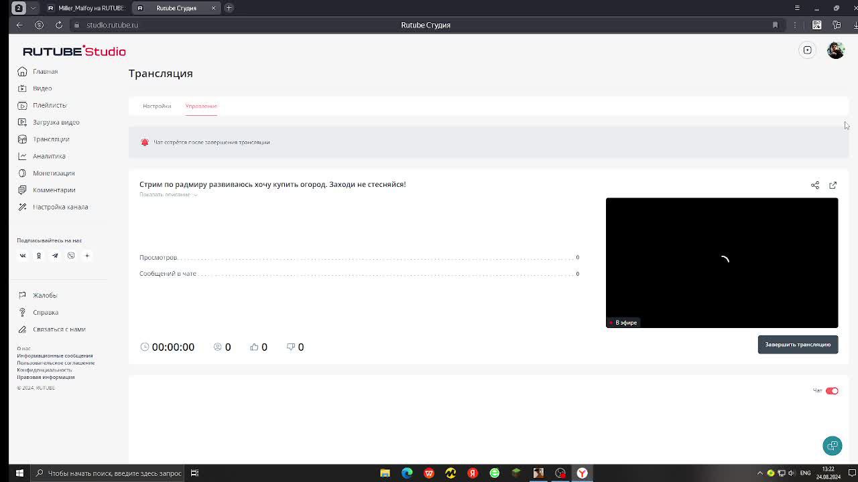Open Пользовательское соглашение link
This screenshot has height=482, width=858.
click(x=56, y=363)
